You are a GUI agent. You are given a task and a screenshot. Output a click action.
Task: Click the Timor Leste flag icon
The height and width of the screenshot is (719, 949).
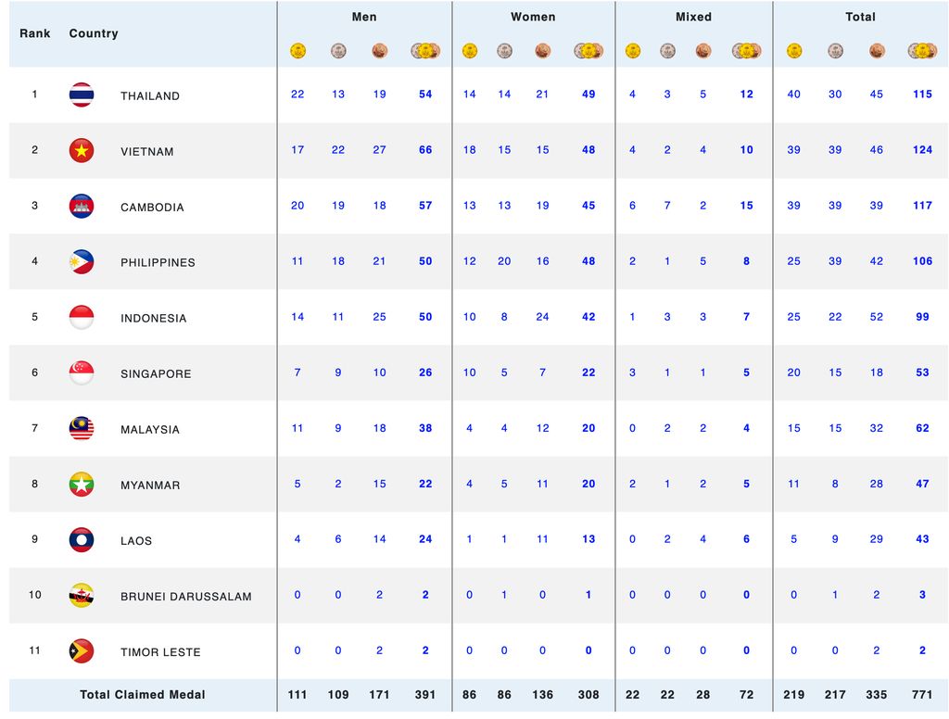82,651
